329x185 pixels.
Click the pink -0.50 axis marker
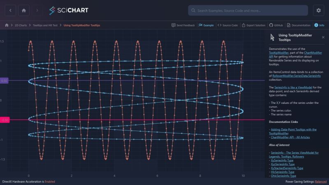pyautogui.click(x=5, y=120)
